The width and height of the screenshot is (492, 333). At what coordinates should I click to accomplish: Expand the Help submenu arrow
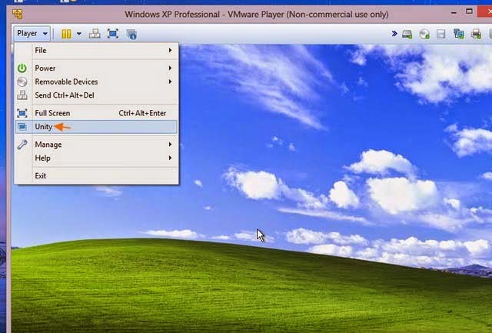(x=170, y=158)
